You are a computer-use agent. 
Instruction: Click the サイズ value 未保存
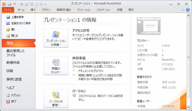(166, 46)
